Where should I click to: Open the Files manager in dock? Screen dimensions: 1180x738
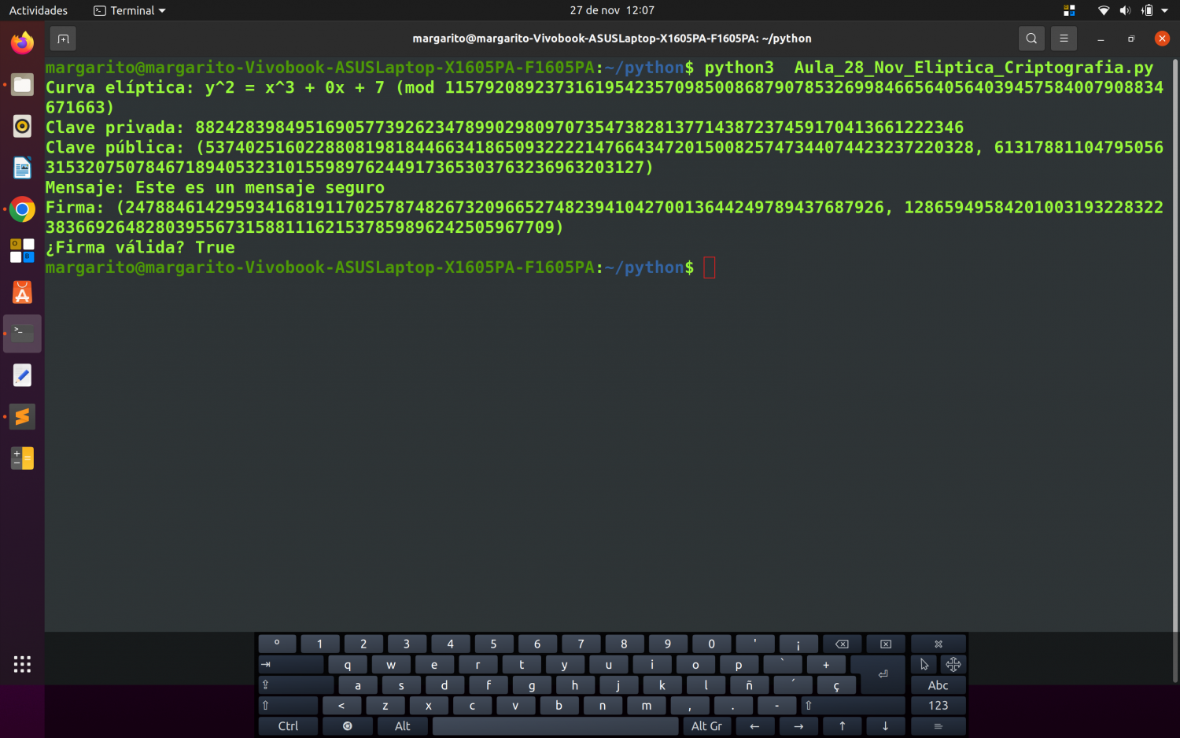[x=22, y=84]
